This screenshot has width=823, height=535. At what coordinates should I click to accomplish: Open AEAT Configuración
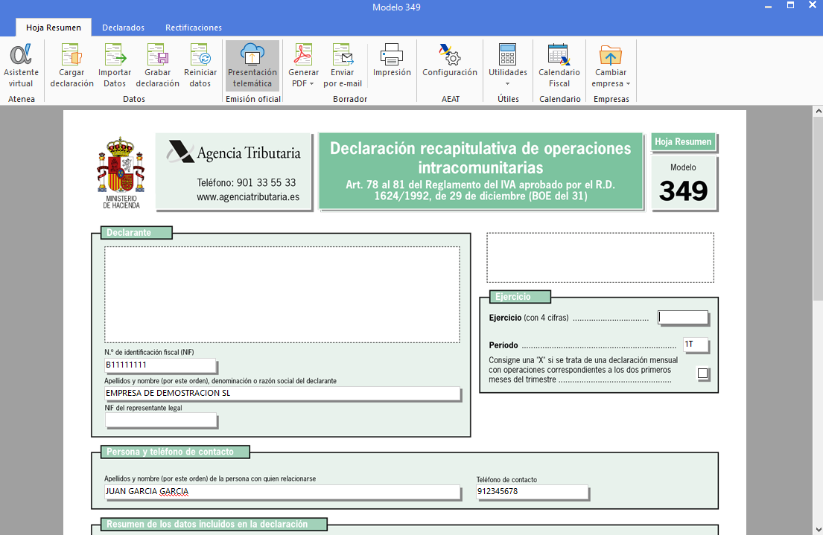pos(450,60)
